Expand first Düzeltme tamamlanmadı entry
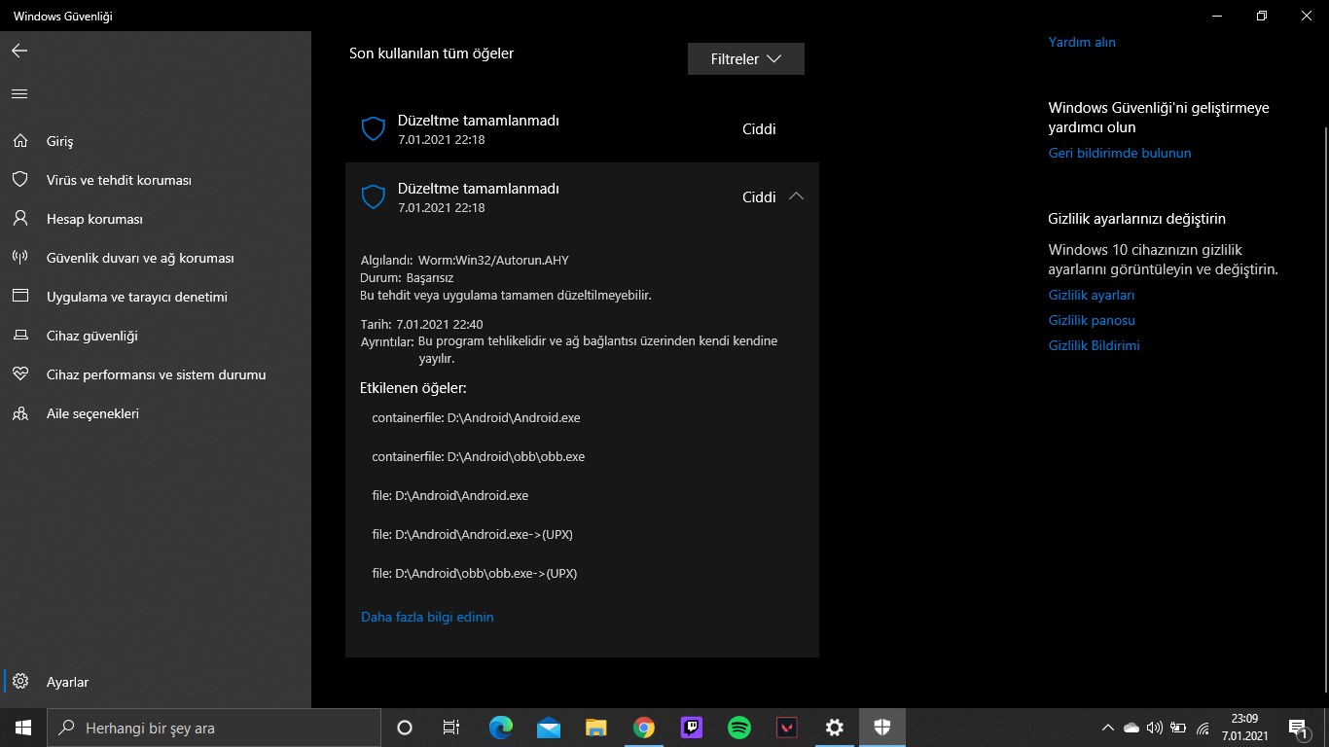Image resolution: width=1329 pixels, height=747 pixels. point(582,129)
